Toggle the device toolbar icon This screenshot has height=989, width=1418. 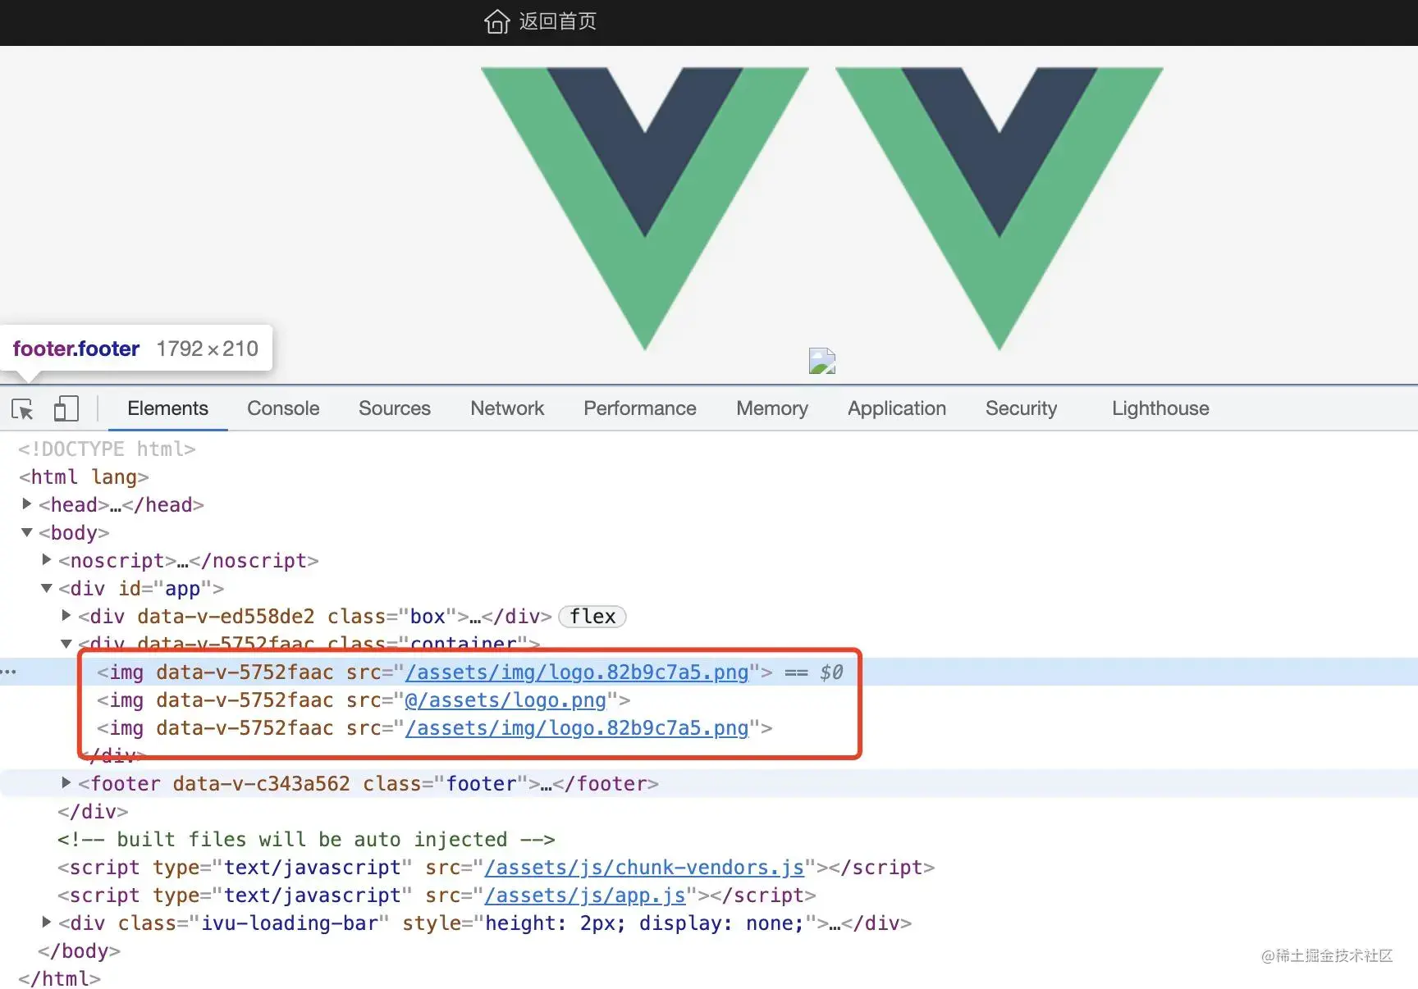(66, 408)
